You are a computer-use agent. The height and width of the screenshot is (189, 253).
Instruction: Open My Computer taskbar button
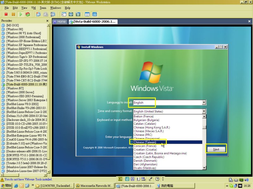(175, 186)
